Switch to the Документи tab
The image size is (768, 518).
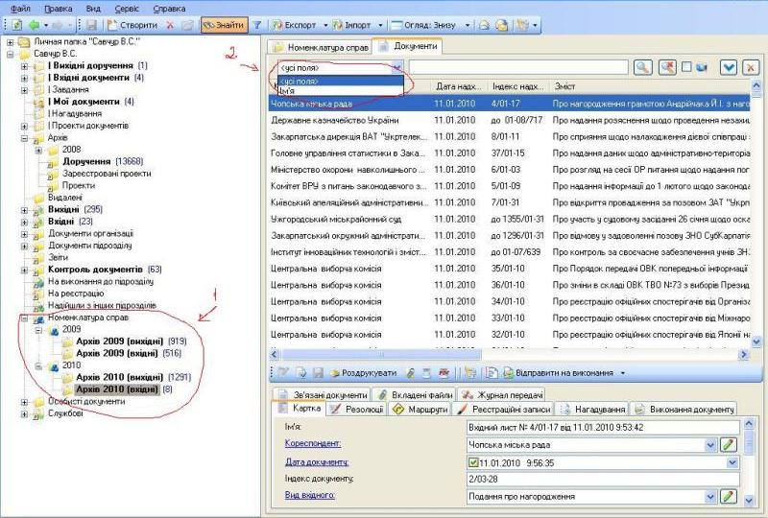(x=407, y=46)
